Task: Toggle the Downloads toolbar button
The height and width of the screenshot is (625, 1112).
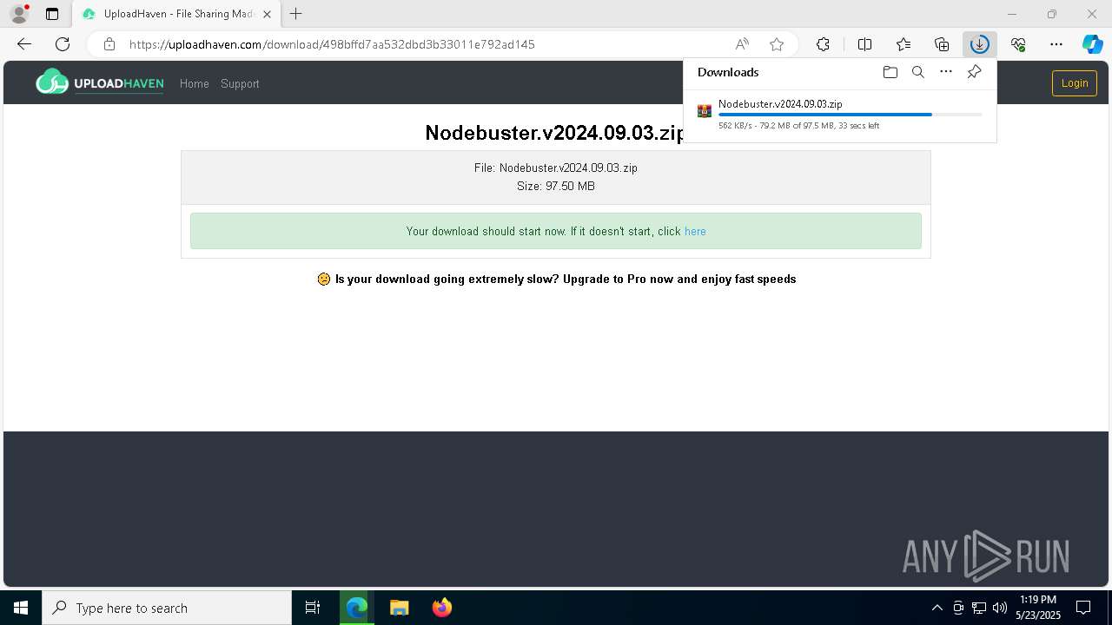Action: click(979, 44)
